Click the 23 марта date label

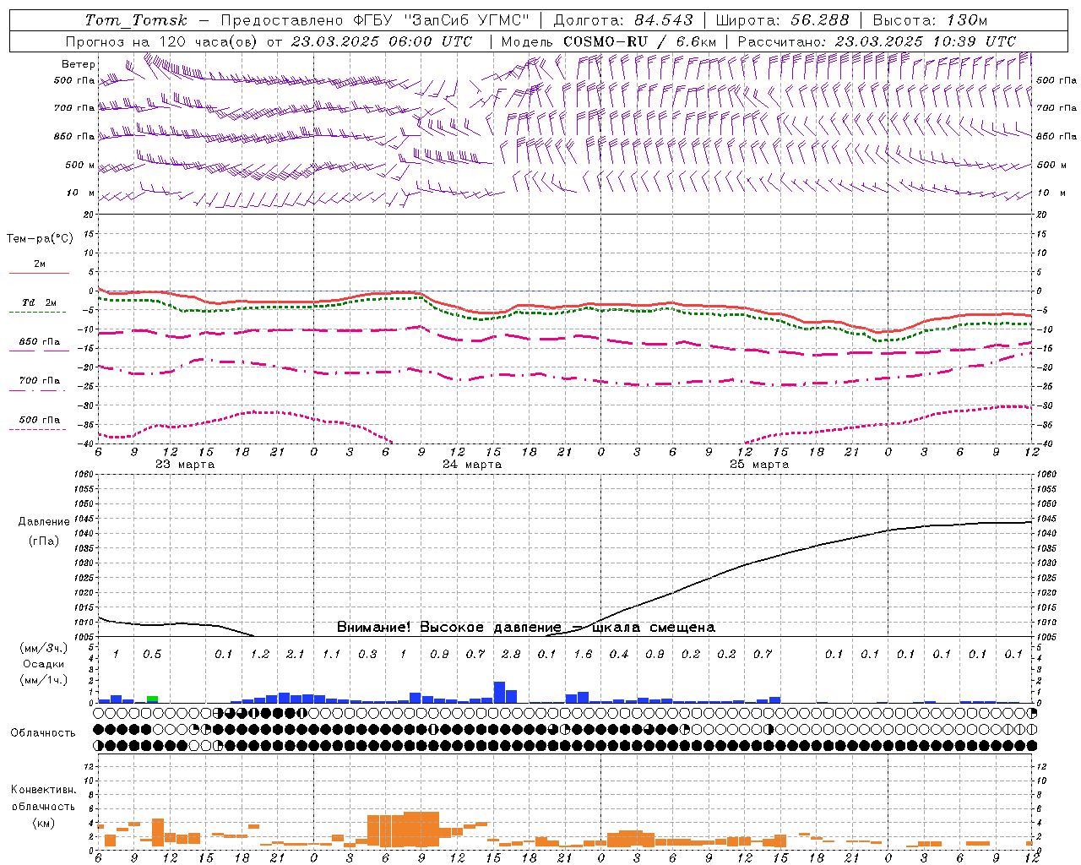pyautogui.click(x=185, y=465)
